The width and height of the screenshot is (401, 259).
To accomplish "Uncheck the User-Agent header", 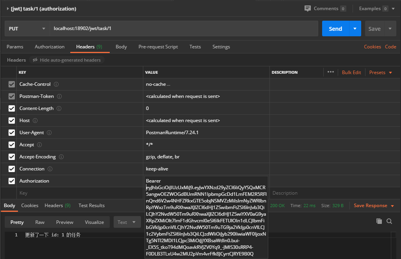I will 12,133.
